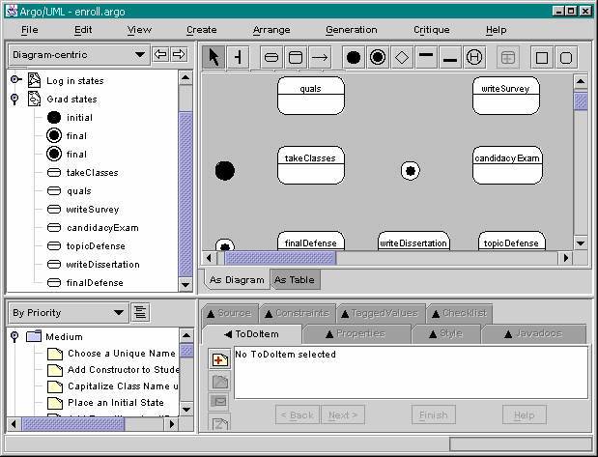
Task: Select the final state left of finalDefense
Action: pos(225,244)
